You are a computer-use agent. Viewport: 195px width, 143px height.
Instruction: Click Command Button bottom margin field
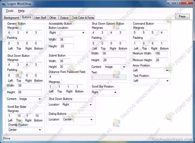pyautogui.click(x=163, y=33)
